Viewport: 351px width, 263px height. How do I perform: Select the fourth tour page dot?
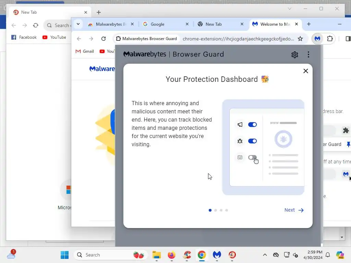(227, 210)
